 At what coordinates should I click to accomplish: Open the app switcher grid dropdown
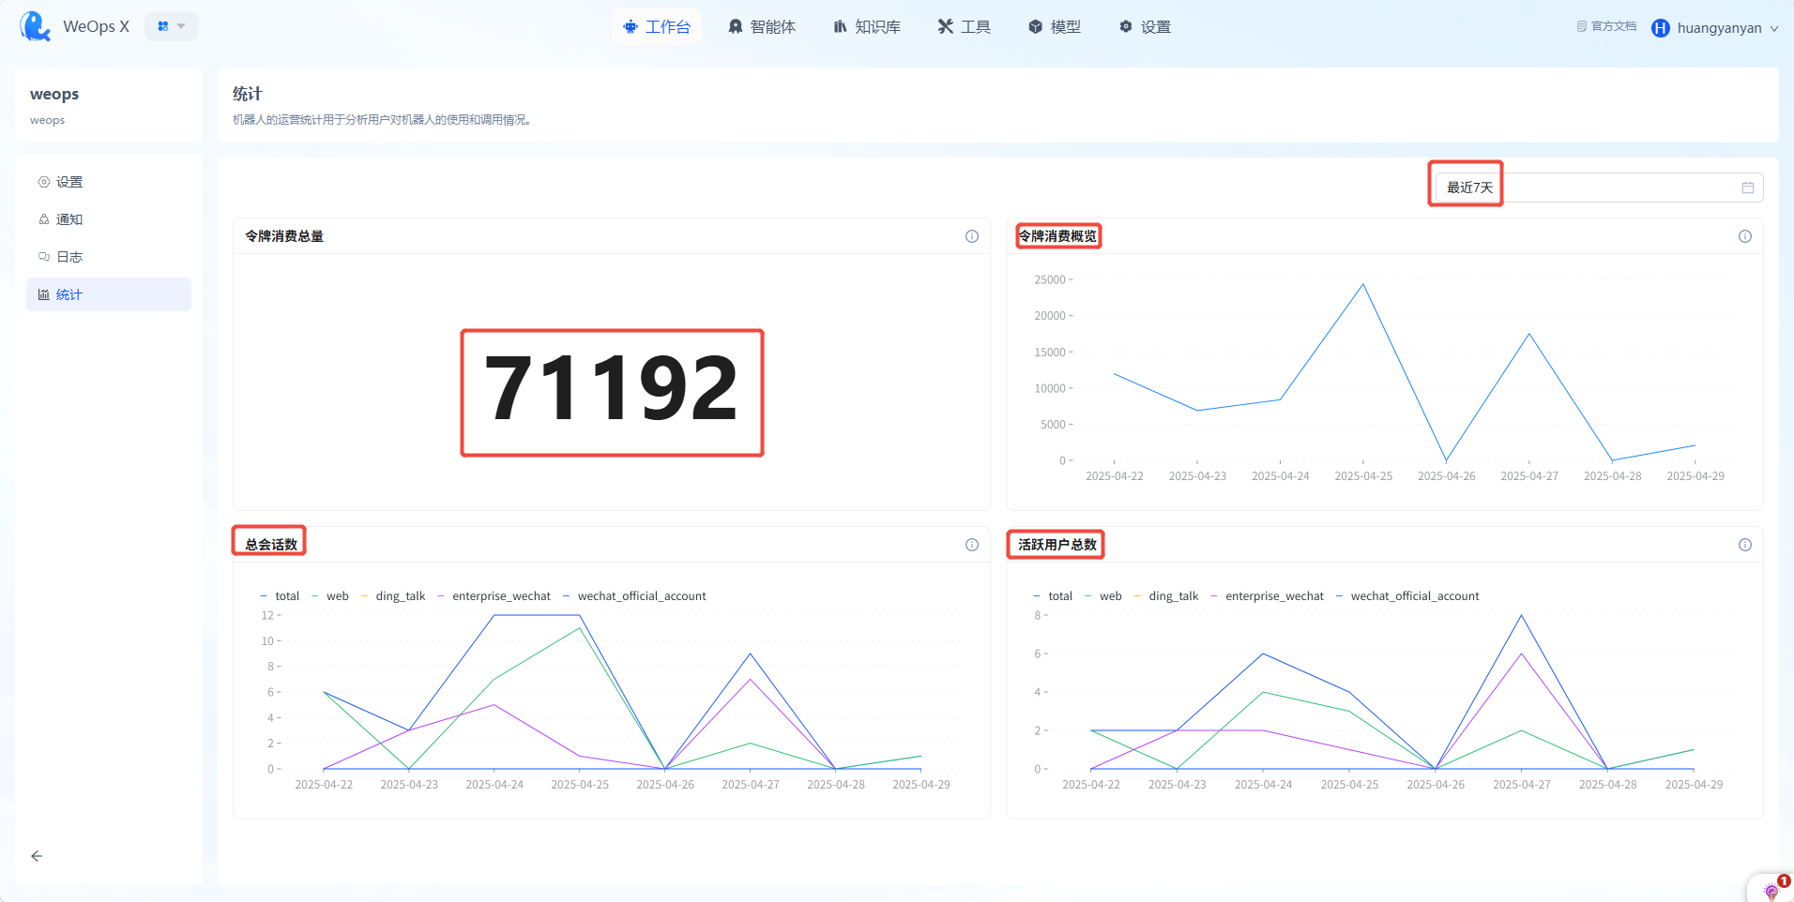[x=172, y=26]
